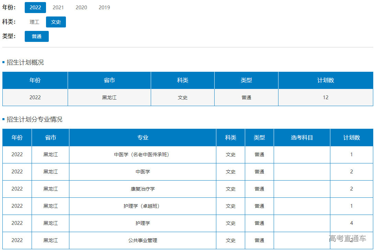Screen dimensions: 376x252
Task: Select 文史 subject category filter
Action: pos(56,22)
